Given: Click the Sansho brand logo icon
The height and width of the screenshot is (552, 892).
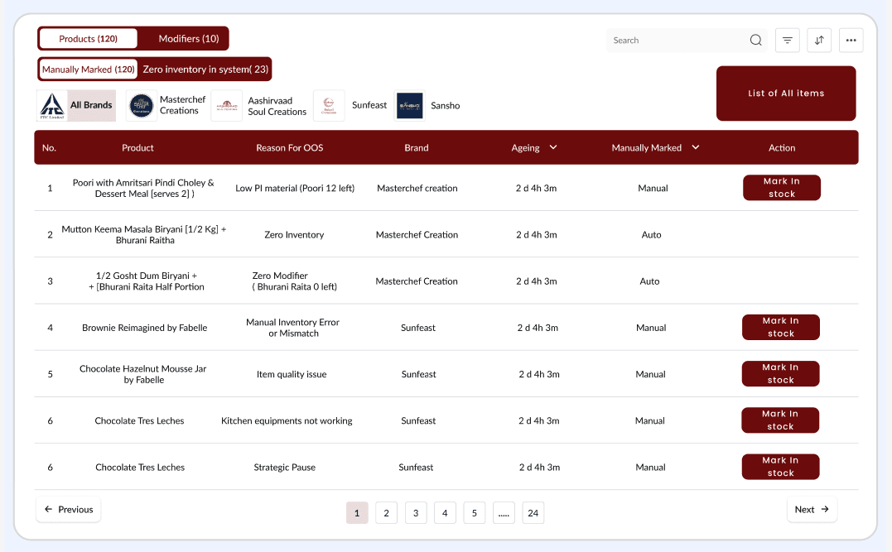Looking at the screenshot, I should coord(409,105).
